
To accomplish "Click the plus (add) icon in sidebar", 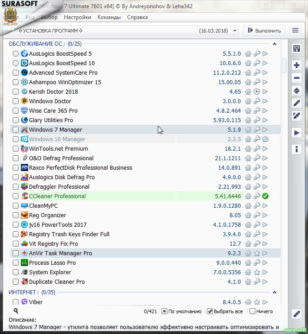I will [297, 65].
